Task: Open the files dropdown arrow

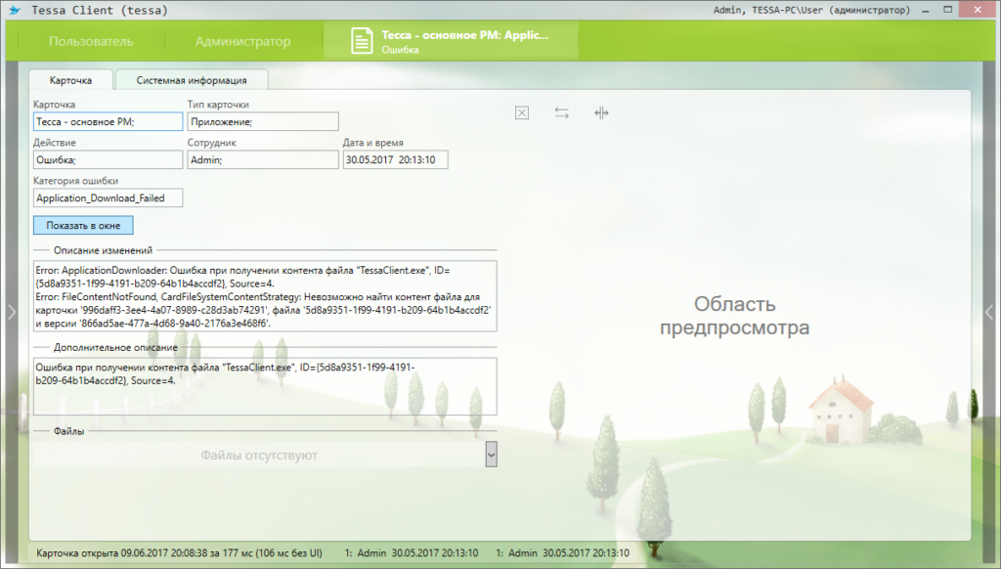Action: point(491,454)
